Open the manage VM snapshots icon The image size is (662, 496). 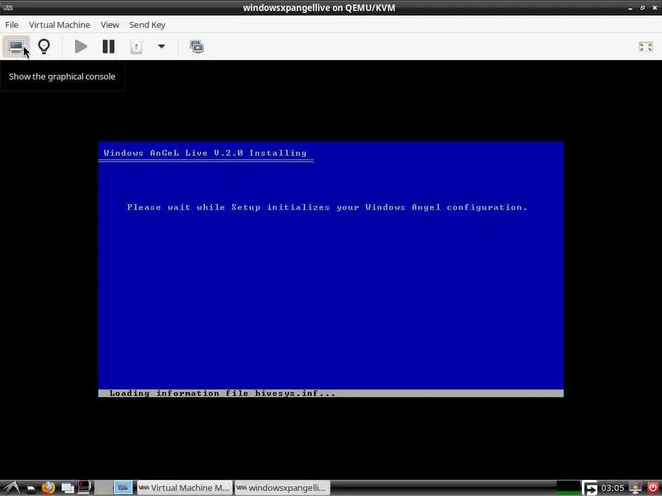(x=197, y=46)
